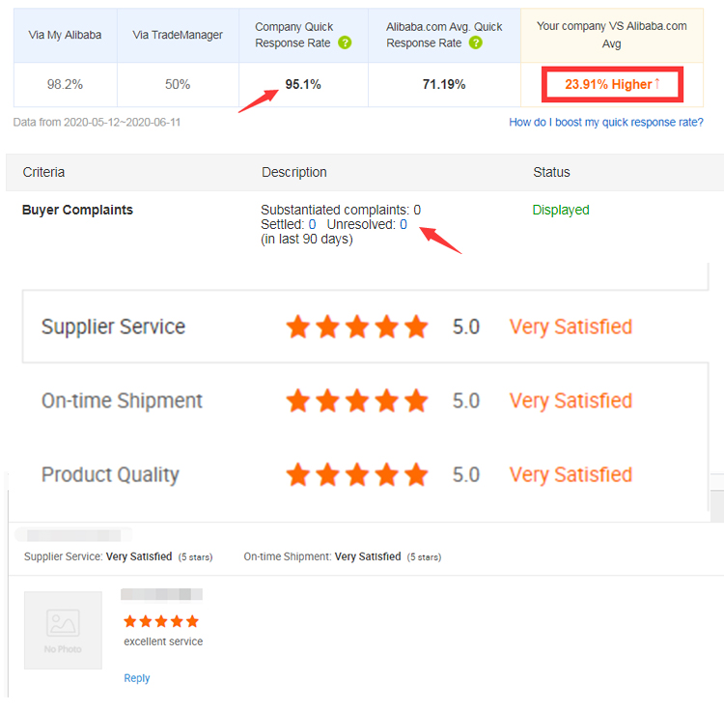
Task: Click help icon beside Alibaba.com Avg. Quick Response Rate
Action: click(476, 43)
